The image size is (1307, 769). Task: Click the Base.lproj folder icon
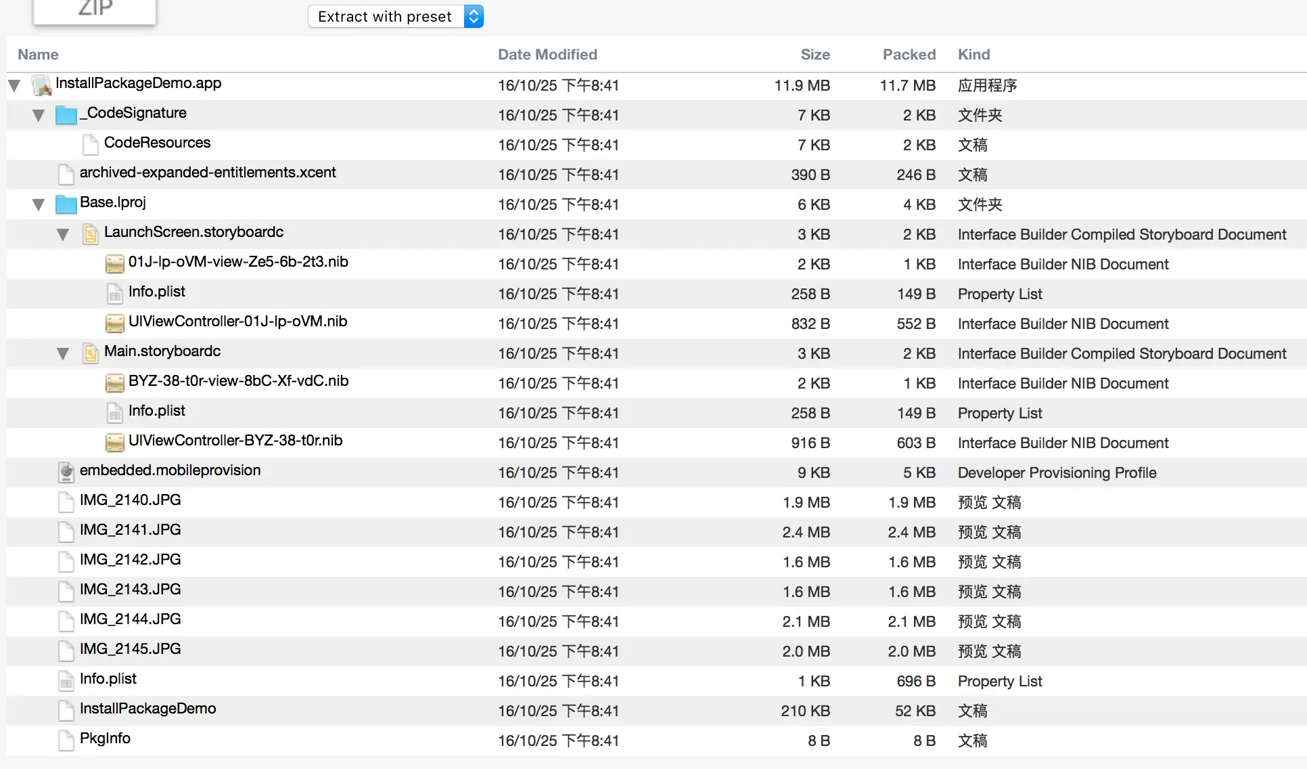(66, 204)
